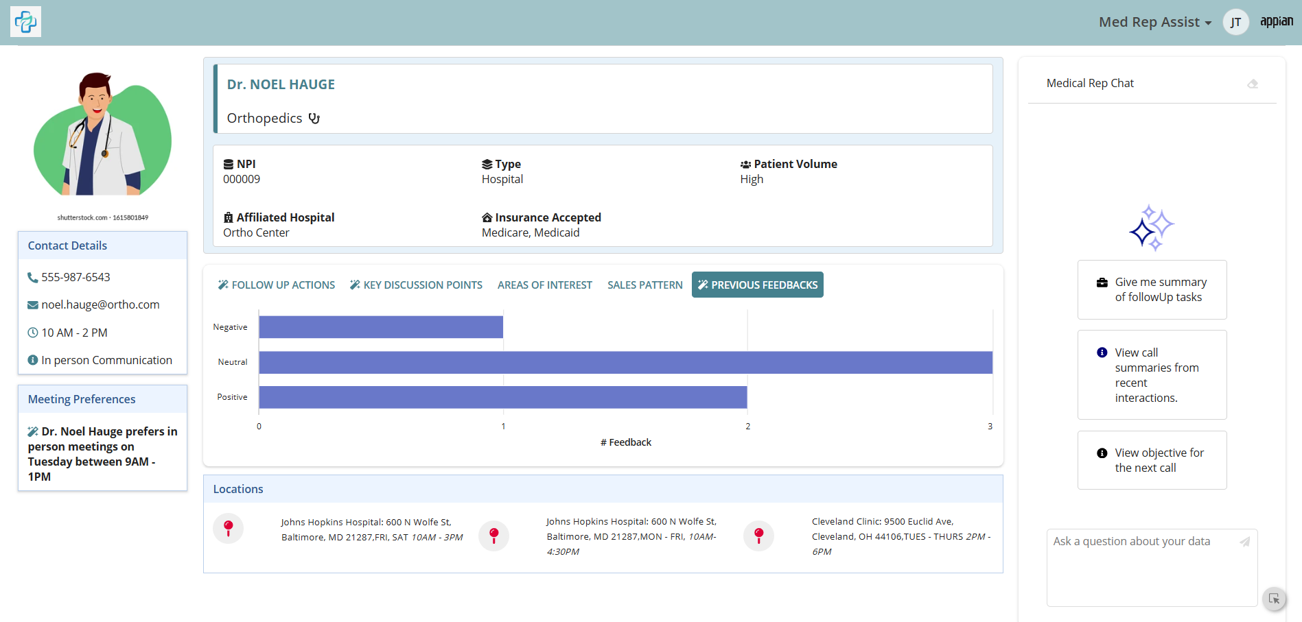The width and height of the screenshot is (1302, 622).
Task: Click View objective for the next call suggestion
Action: pos(1152,460)
